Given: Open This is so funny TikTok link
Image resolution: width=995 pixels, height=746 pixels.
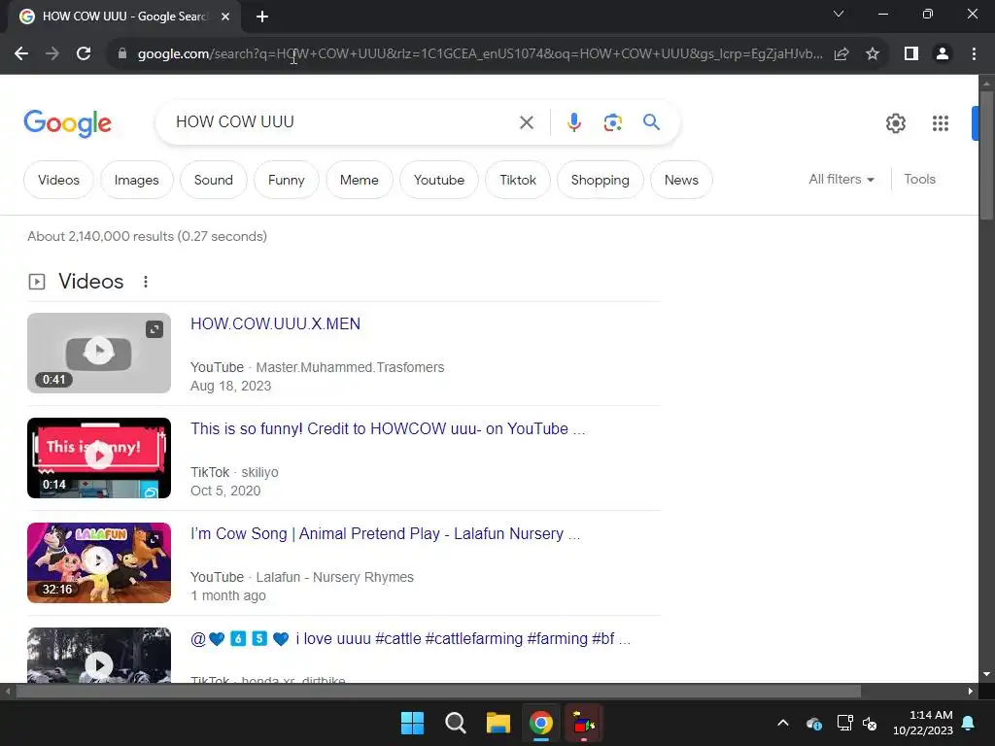Looking at the screenshot, I should pyautogui.click(x=388, y=428).
